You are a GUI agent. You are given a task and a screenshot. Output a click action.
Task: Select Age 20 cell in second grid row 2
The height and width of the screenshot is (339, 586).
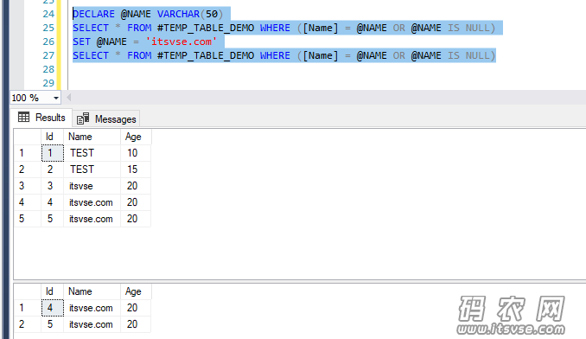[x=136, y=324]
